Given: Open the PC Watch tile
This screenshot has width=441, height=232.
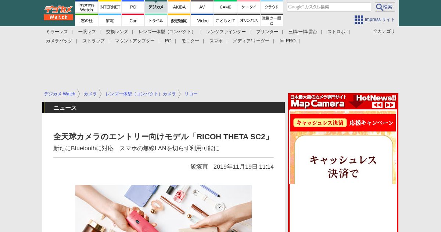Looking at the screenshot, I should coord(133,7).
